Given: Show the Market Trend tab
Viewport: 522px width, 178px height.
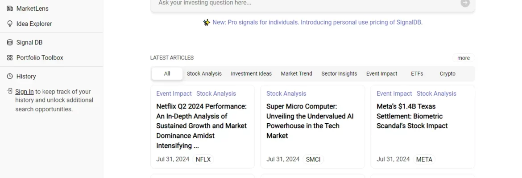Looking at the screenshot, I should coord(296,74).
